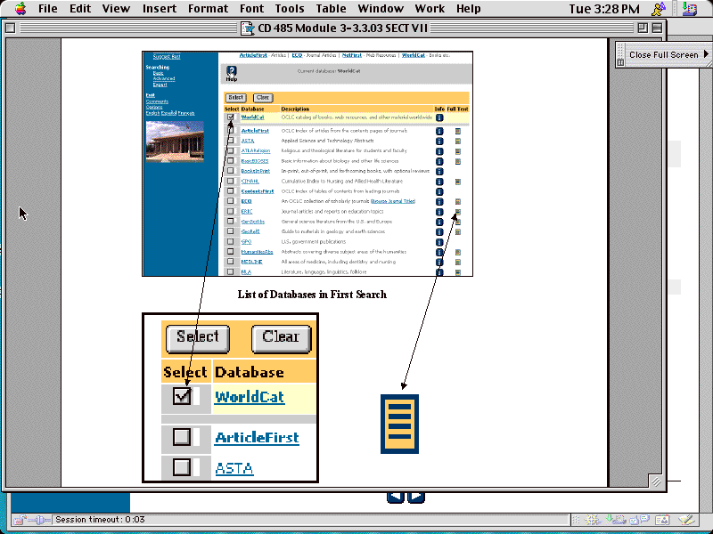Open the Tools menu

[289, 9]
